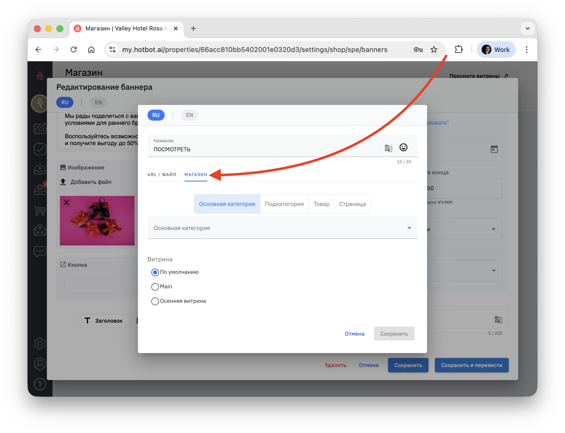Switch to the URL / ФАЙЛ tab
The height and width of the screenshot is (433, 565).
click(x=162, y=174)
